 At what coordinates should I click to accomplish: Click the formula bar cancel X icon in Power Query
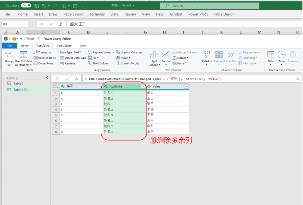[57, 78]
